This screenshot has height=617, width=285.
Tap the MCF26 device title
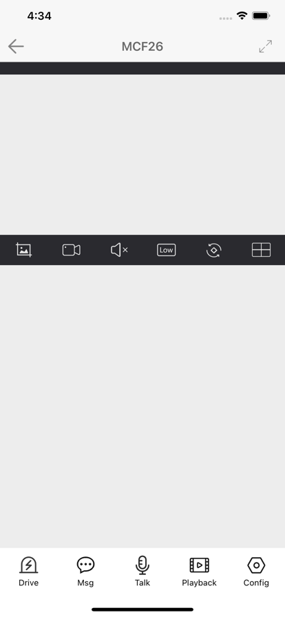(142, 46)
